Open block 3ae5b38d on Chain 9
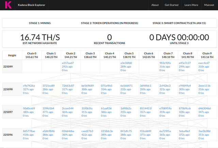Screen dimensions: 218x148 pyautogui.click(x=204, y=131)
